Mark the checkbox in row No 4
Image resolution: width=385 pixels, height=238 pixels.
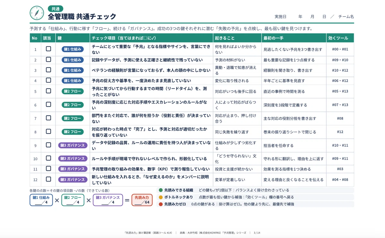pyautogui.click(x=48, y=80)
